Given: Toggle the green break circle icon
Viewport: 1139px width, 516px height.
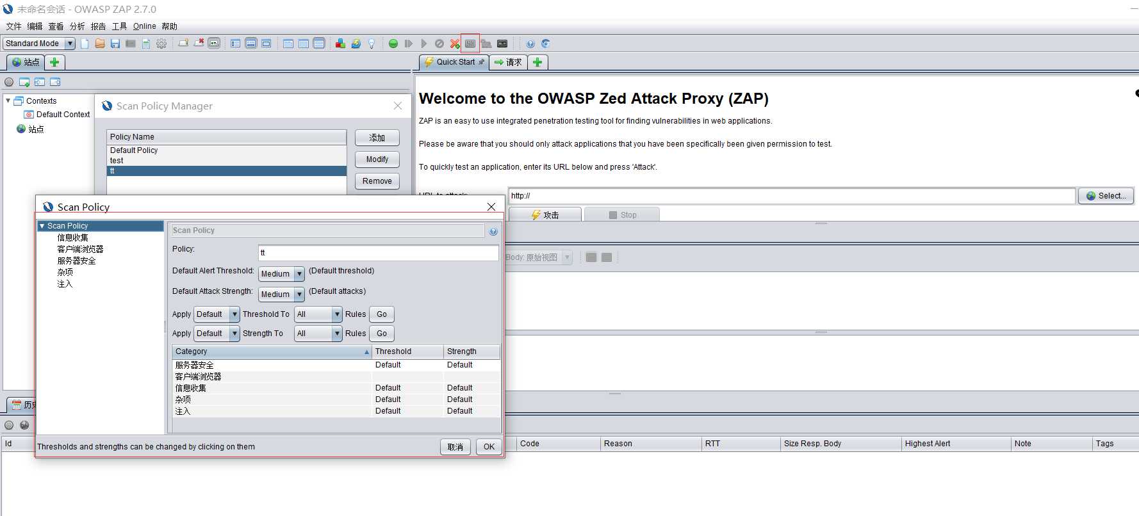Looking at the screenshot, I should tap(393, 44).
